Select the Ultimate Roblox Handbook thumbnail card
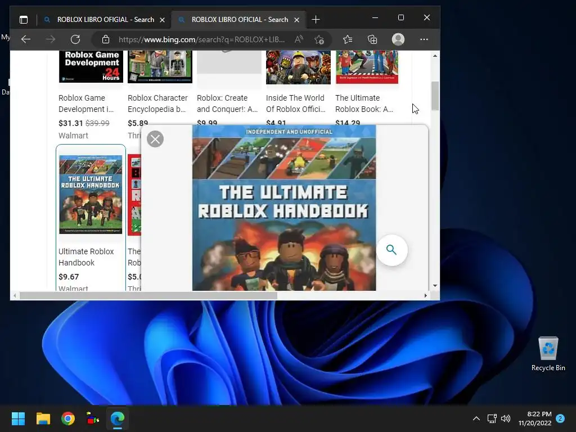This screenshot has width=576, height=432. tap(91, 218)
